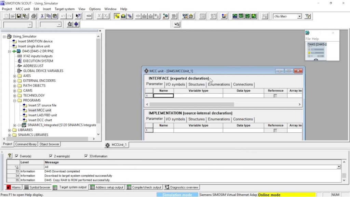Tick the Reference checkbox in the IMPLEMENTATION table
The height and width of the screenshot is (197, 350).
(x=275, y=130)
